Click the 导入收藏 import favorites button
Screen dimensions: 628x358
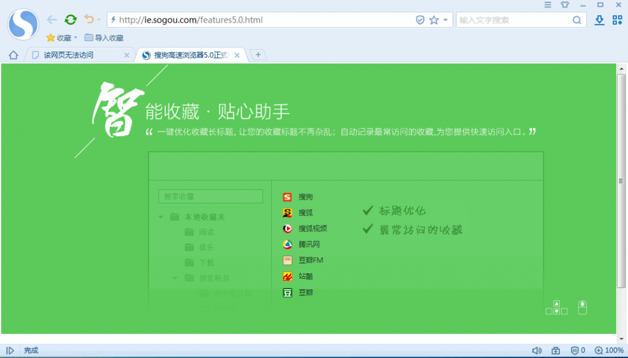104,38
